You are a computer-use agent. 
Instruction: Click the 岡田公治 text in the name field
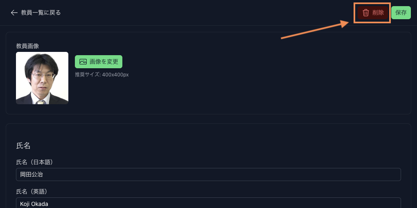pyautogui.click(x=32, y=174)
